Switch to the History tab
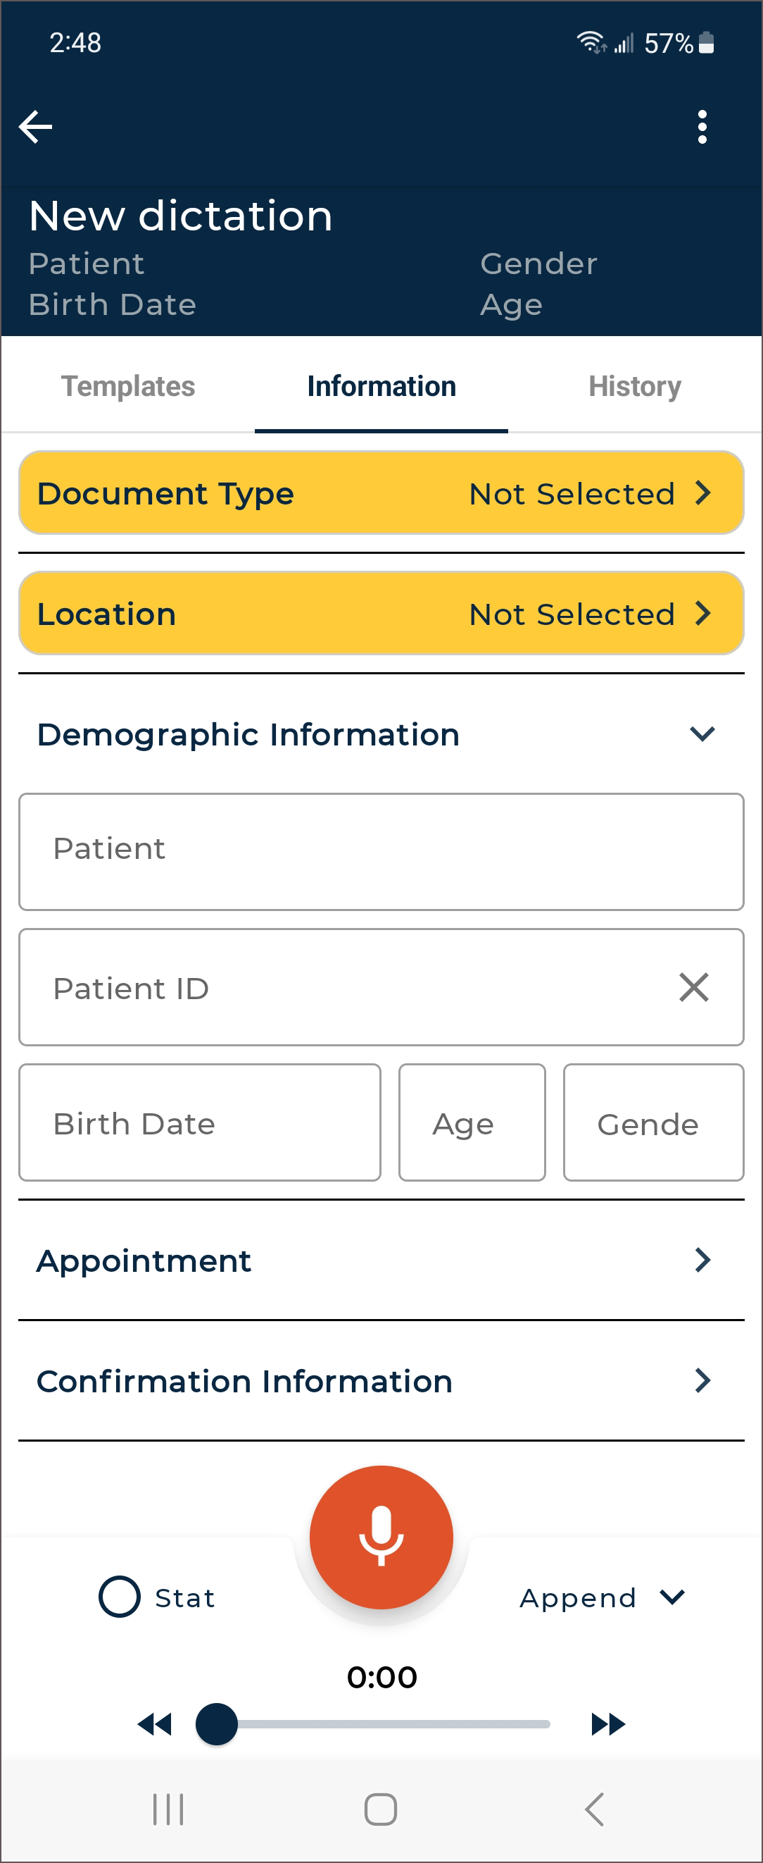This screenshot has width=763, height=1863. point(634,386)
